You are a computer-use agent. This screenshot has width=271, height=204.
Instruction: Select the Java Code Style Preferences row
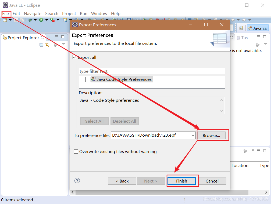[x=122, y=79]
